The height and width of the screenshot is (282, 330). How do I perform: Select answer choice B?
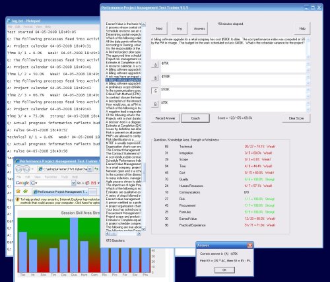point(155,78)
